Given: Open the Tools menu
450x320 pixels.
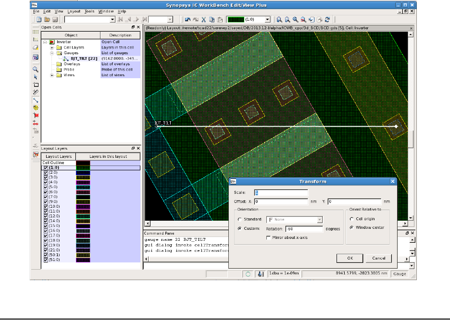Looking at the screenshot, I should click(x=89, y=11).
